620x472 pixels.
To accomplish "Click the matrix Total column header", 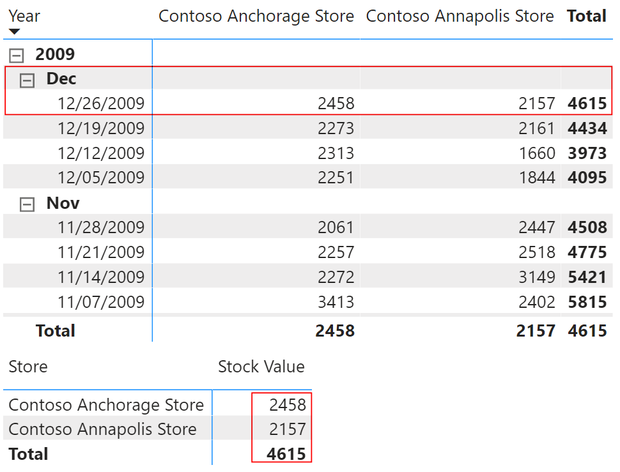I will [586, 16].
